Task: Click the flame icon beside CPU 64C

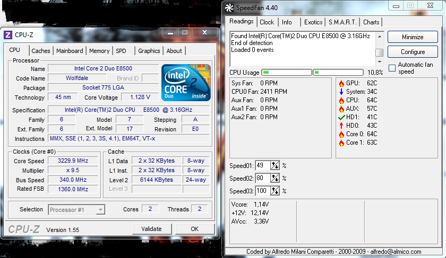Action: [x=341, y=101]
